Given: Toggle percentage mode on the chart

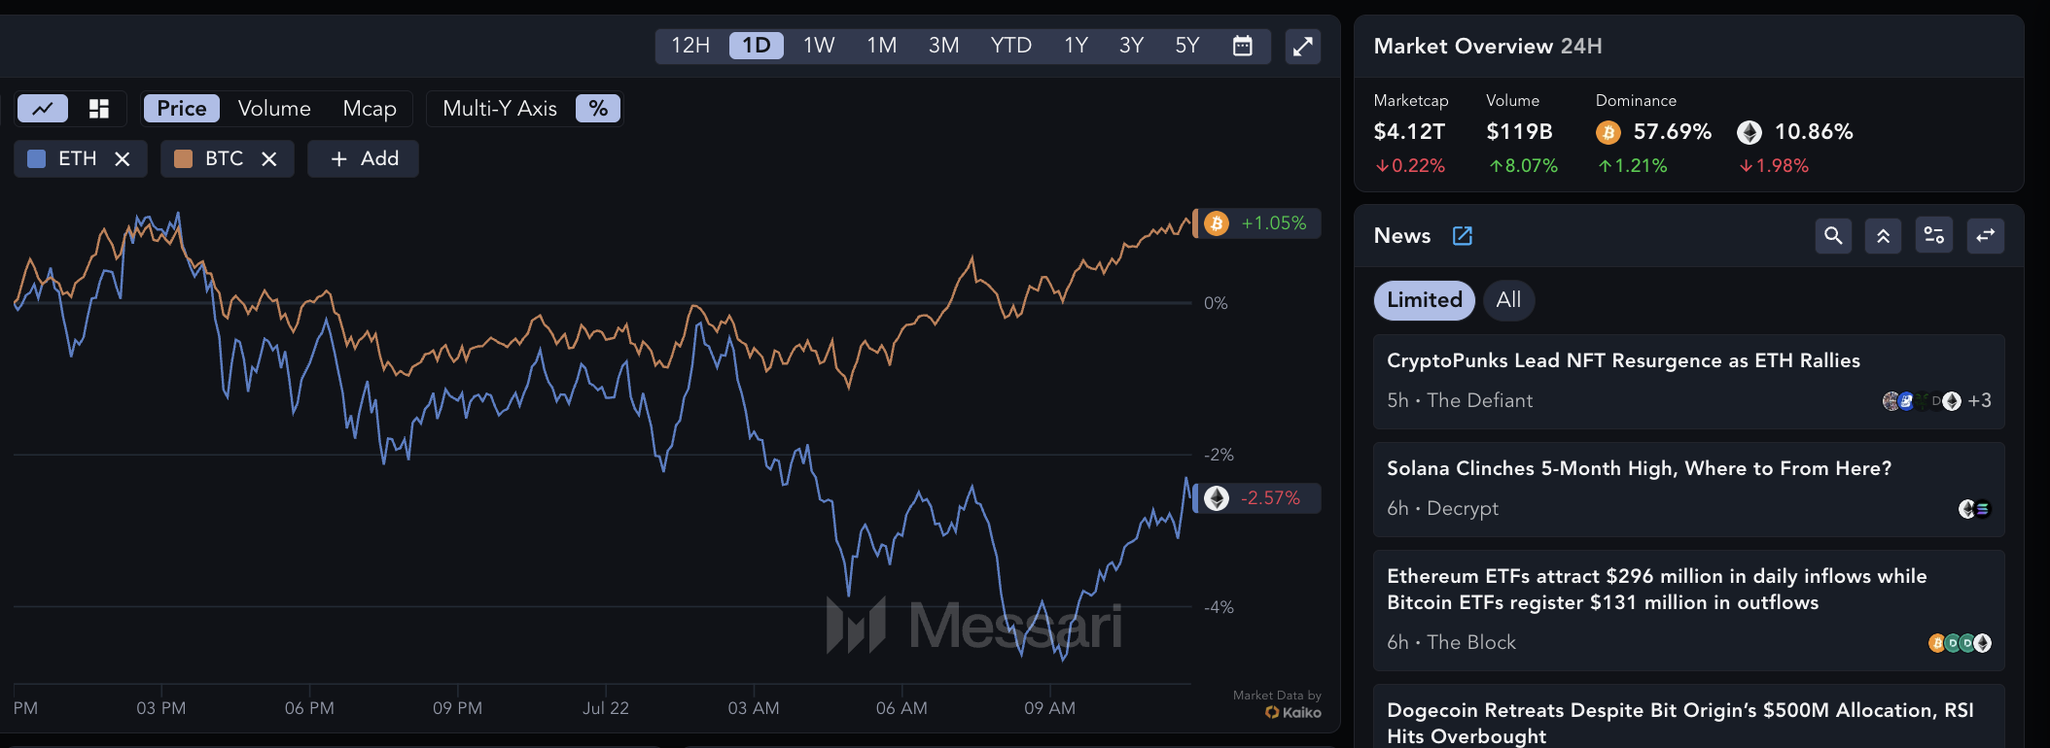Looking at the screenshot, I should (x=598, y=109).
